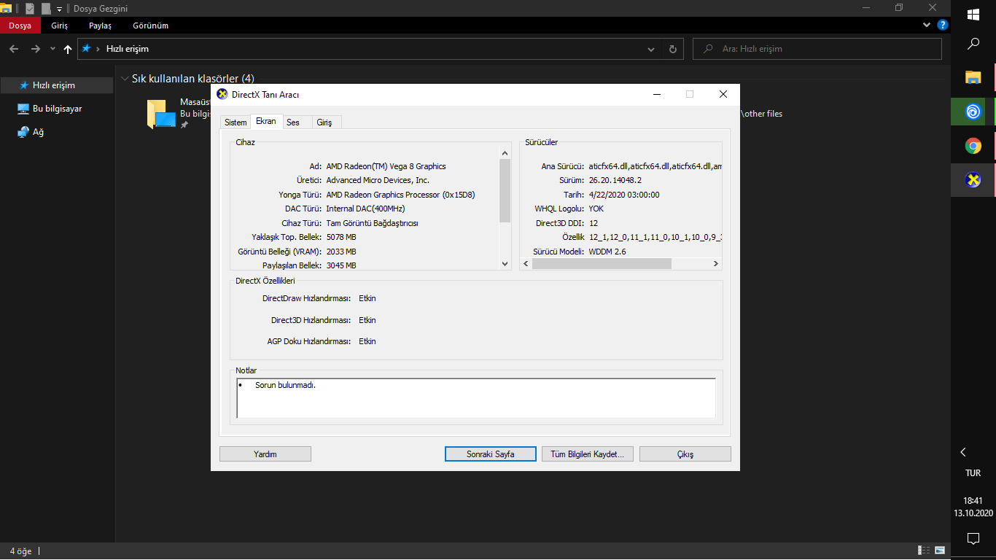Click the File Explorer title bar folder icon

[7, 9]
